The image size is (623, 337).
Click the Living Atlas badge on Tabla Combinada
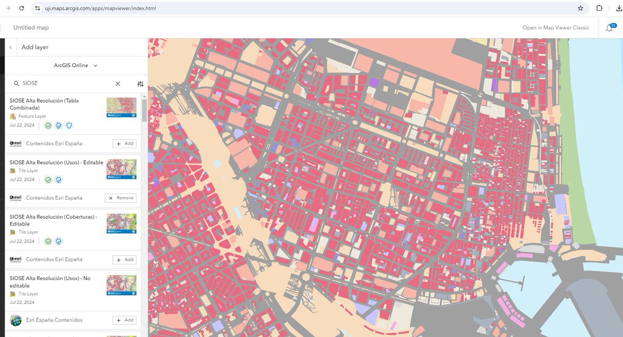(59, 125)
